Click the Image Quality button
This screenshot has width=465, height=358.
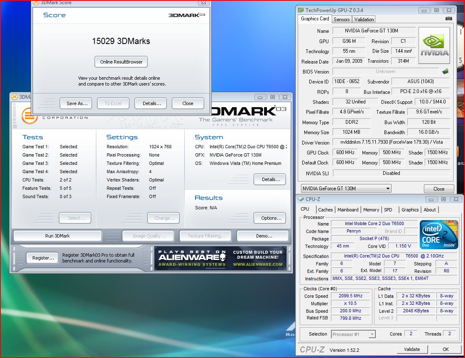click(149, 236)
